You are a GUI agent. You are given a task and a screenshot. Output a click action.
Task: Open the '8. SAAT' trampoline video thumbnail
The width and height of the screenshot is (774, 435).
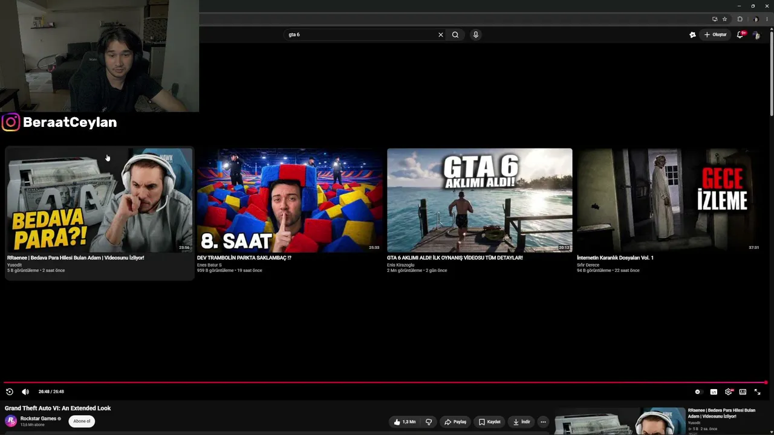[x=290, y=200]
